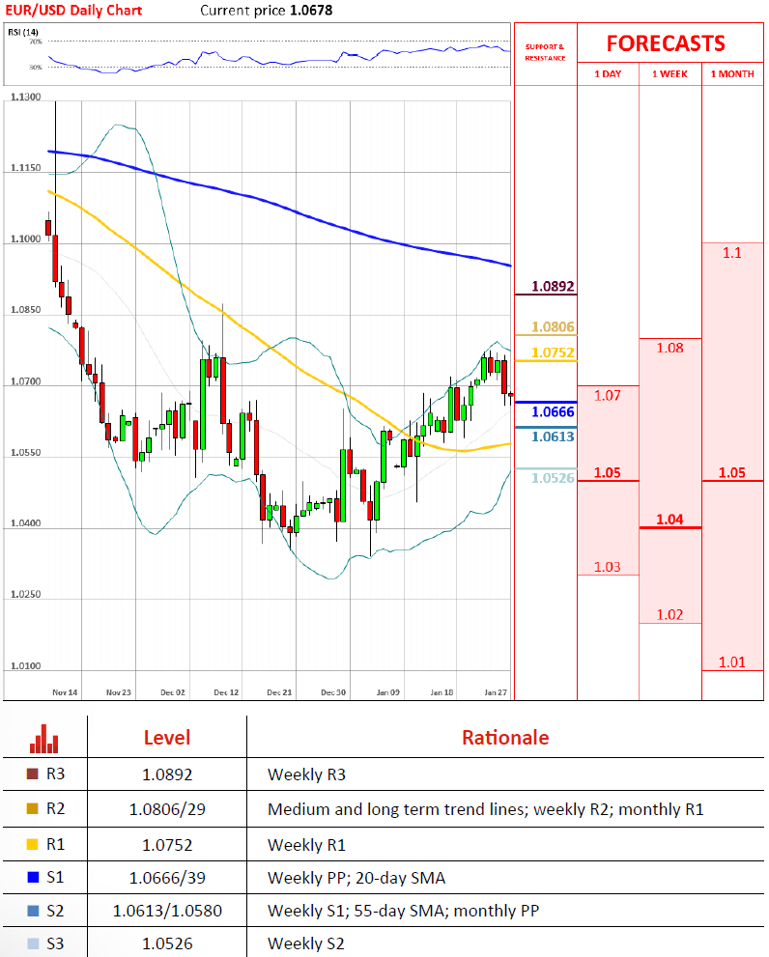Click the 1.0613 support level label
Screen dimensions: 769x957
(553, 436)
